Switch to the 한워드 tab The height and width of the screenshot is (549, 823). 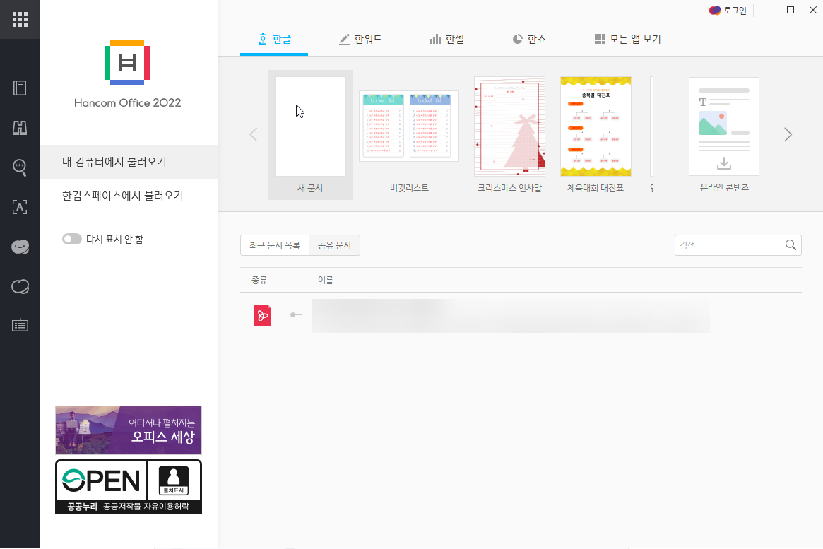click(x=362, y=39)
